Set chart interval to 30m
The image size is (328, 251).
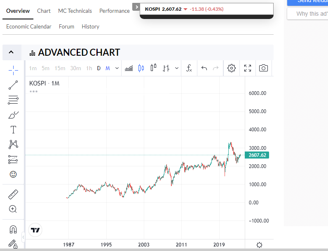point(75,68)
